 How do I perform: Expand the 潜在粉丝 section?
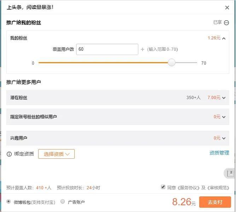coord(224,98)
